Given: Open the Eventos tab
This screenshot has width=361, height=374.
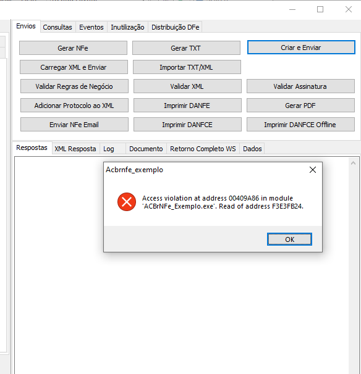Looking at the screenshot, I should point(91,27).
